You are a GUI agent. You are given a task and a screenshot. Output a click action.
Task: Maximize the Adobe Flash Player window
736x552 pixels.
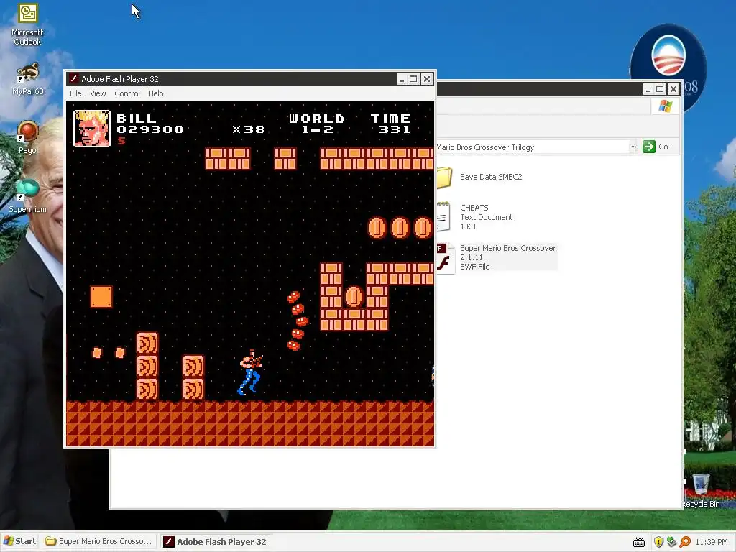pos(413,79)
